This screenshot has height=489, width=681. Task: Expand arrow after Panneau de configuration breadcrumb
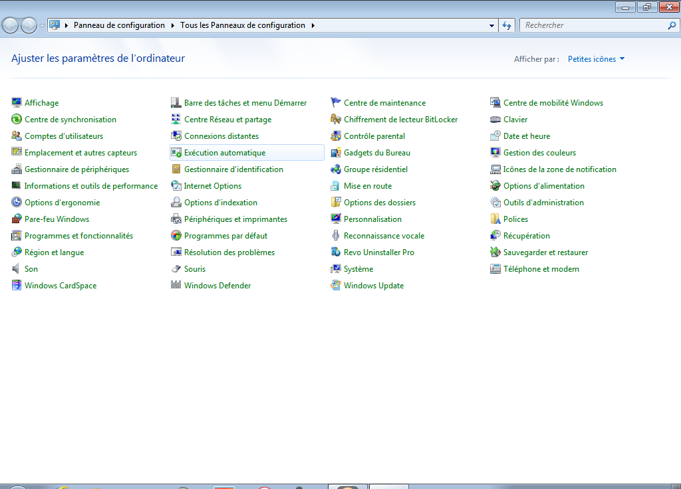(x=172, y=25)
